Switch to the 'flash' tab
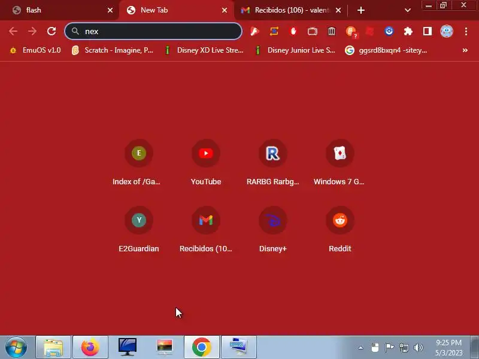The height and width of the screenshot is (359, 479). tap(59, 10)
